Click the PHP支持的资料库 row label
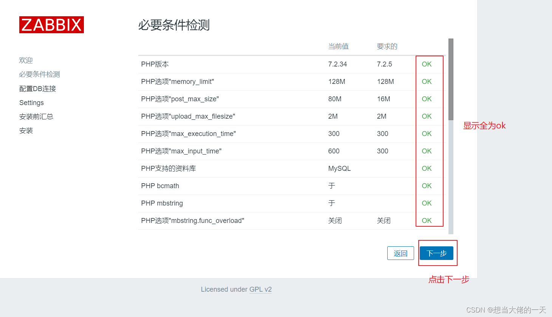Screen dimensions: 552x317 pyautogui.click(x=169, y=169)
